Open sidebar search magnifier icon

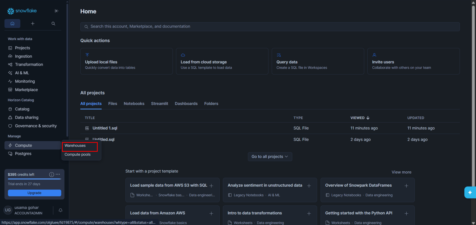point(53,23)
